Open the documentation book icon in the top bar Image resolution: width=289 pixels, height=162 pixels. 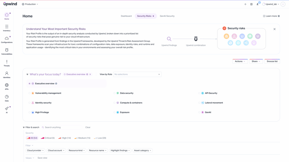251,4
